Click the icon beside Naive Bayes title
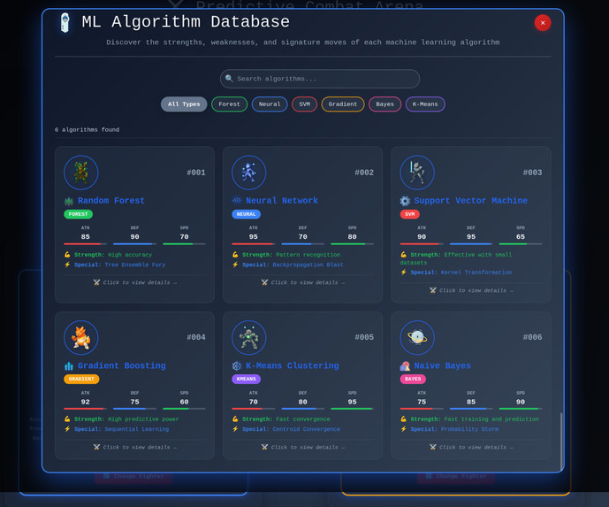Viewport: 609px width, 507px height. click(405, 365)
